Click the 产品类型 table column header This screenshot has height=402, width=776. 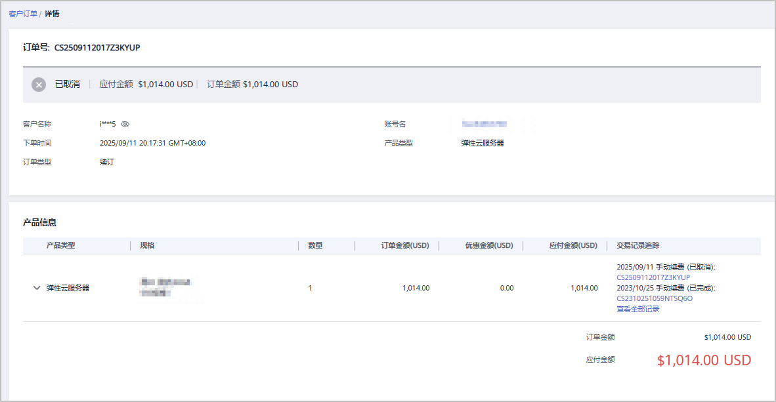point(60,245)
